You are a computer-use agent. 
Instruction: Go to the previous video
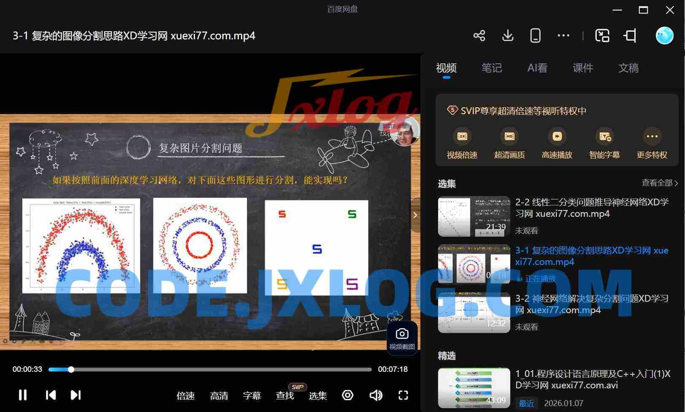[x=51, y=395]
